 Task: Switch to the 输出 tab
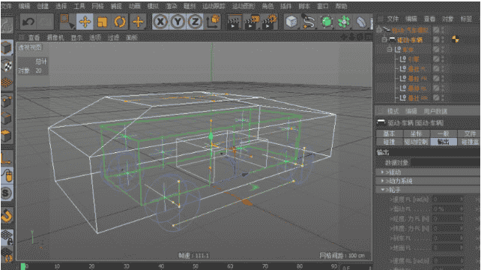point(443,142)
